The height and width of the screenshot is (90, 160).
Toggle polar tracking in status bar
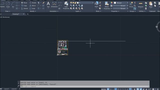(x=118, y=89)
